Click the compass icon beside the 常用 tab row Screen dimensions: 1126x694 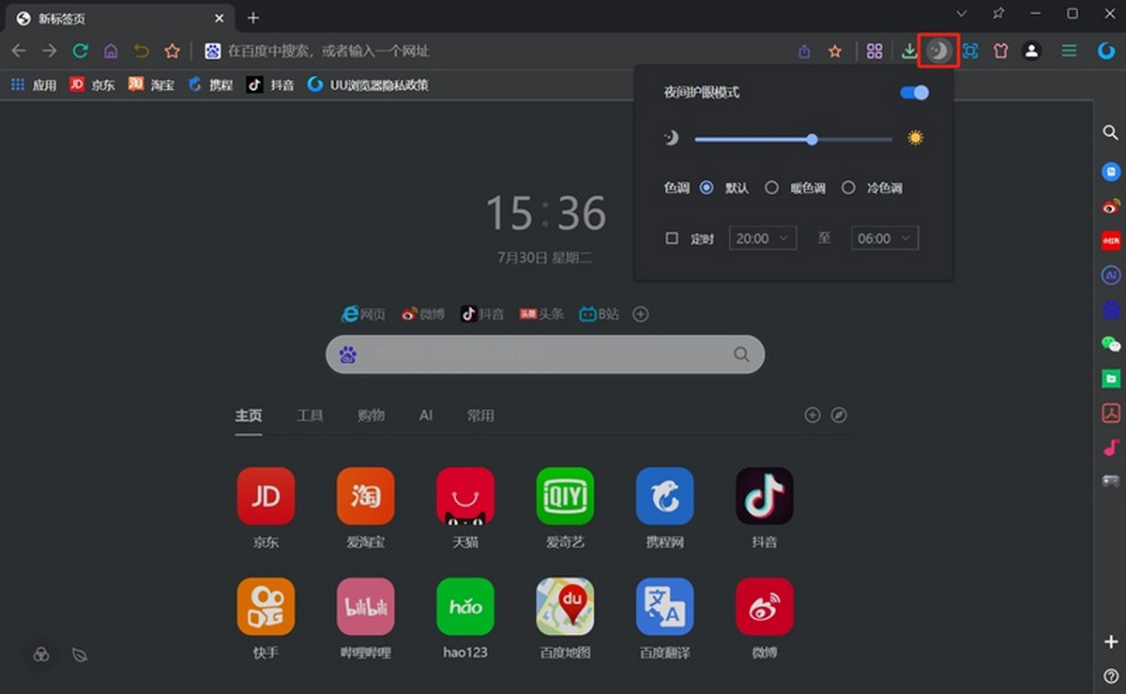click(839, 415)
